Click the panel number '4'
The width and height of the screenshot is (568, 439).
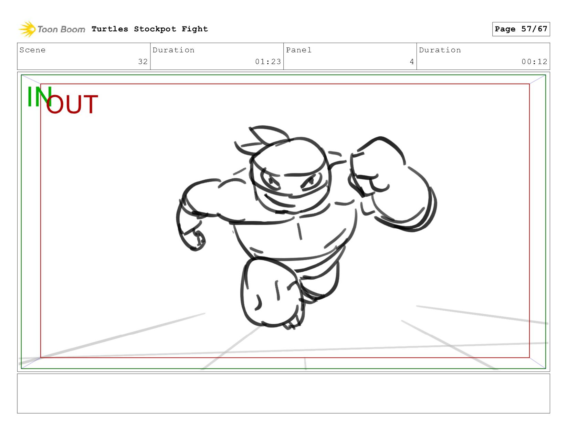pos(412,62)
